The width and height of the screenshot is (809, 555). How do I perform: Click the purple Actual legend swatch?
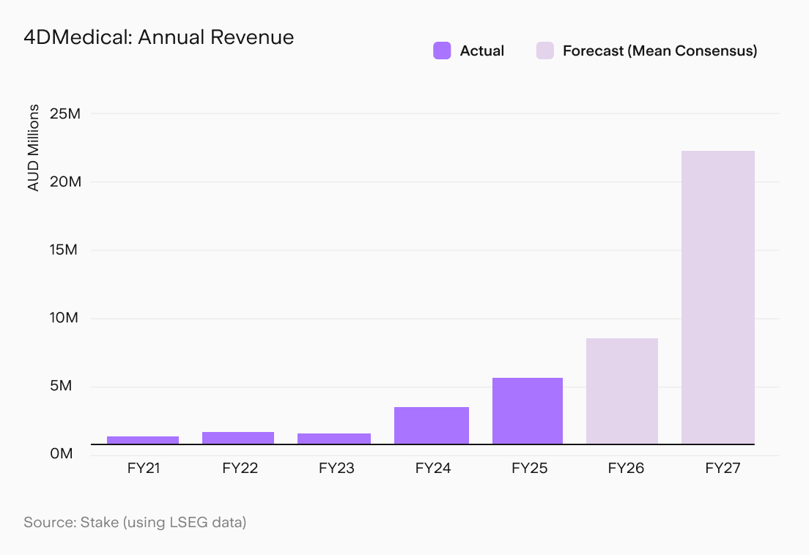pyautogui.click(x=442, y=51)
